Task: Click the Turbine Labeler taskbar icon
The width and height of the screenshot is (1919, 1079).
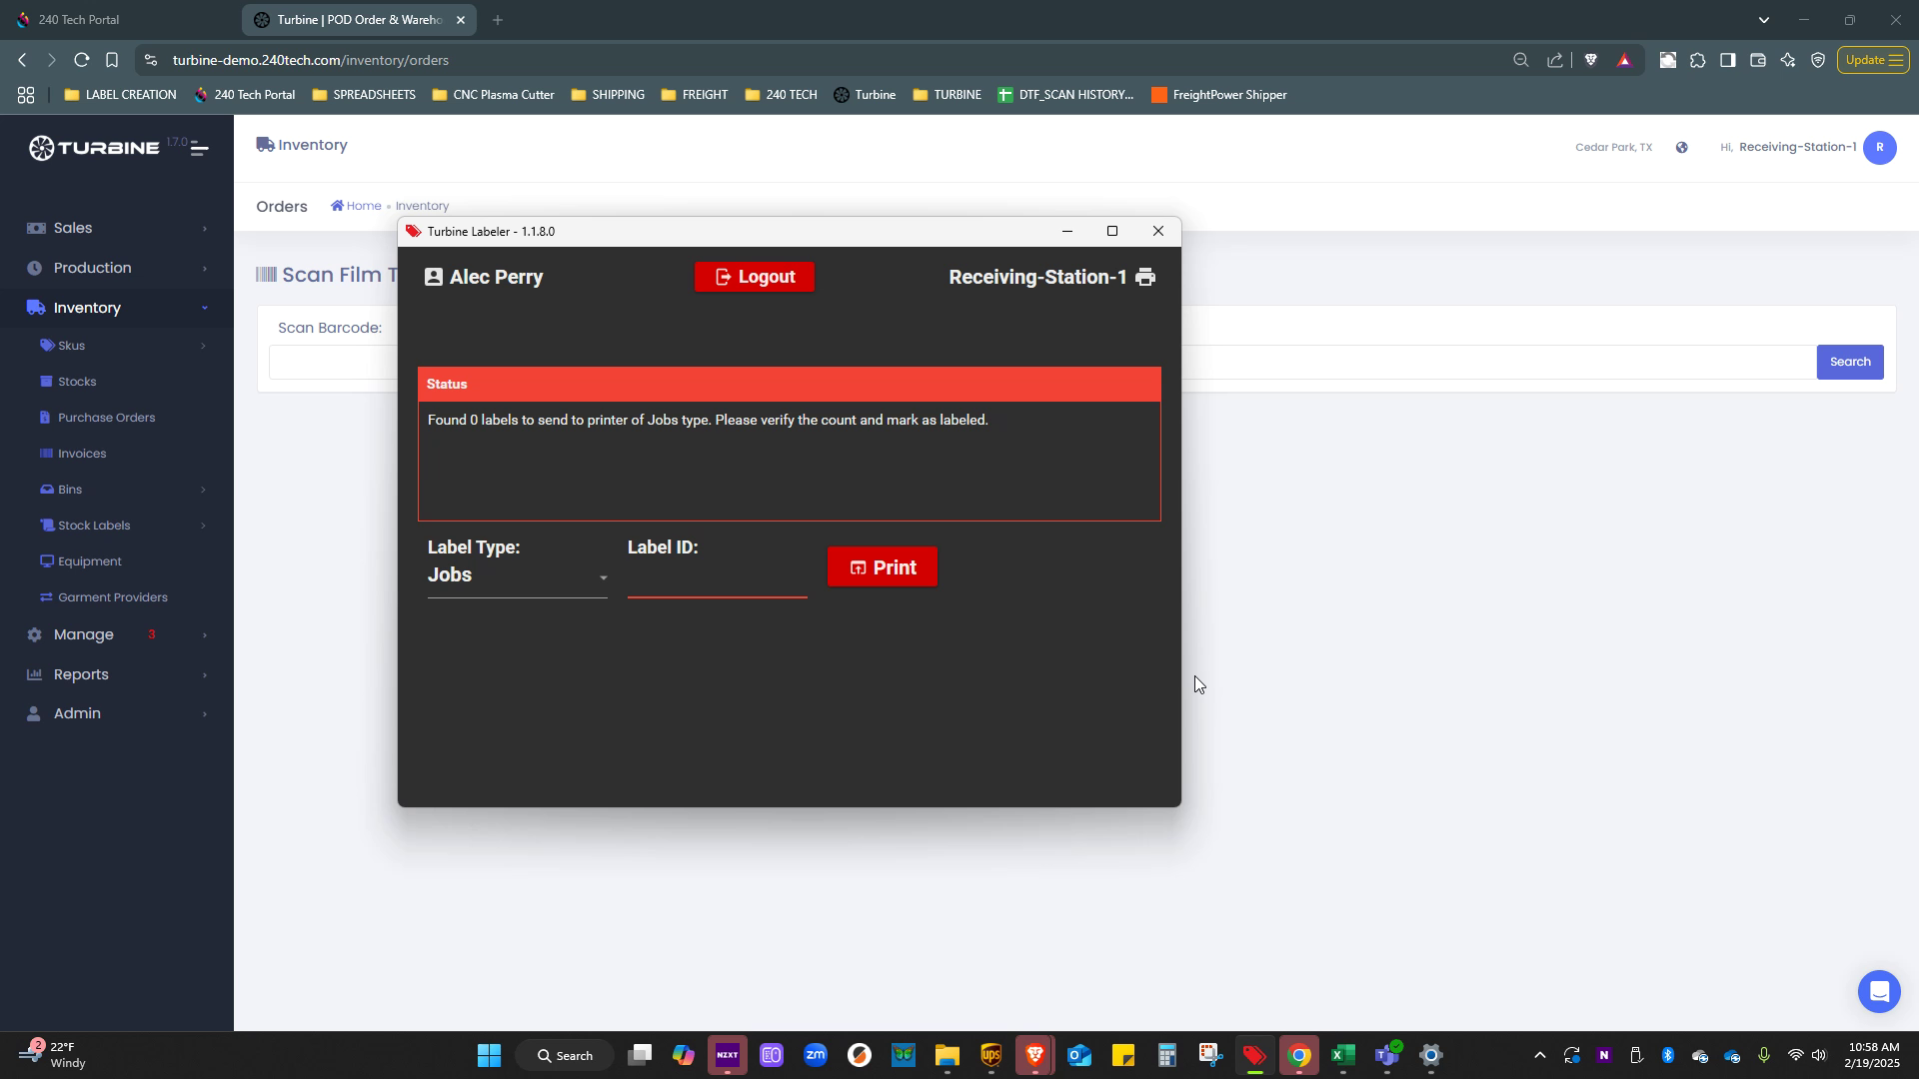Action: coord(1254,1056)
